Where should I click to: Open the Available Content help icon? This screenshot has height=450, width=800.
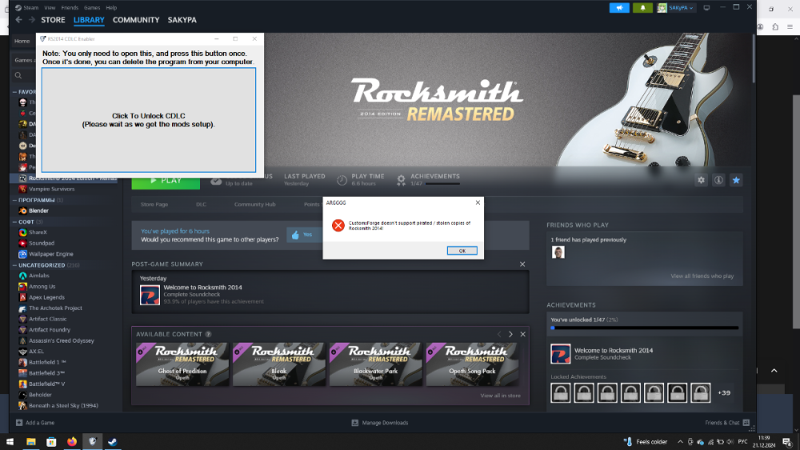tap(208, 334)
